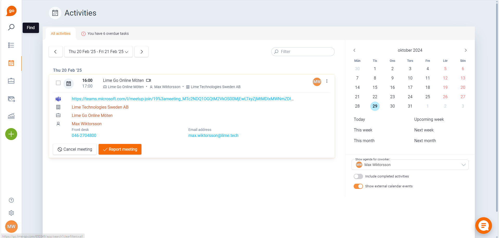
Task: Select This month shortcut
Action: tap(364, 141)
